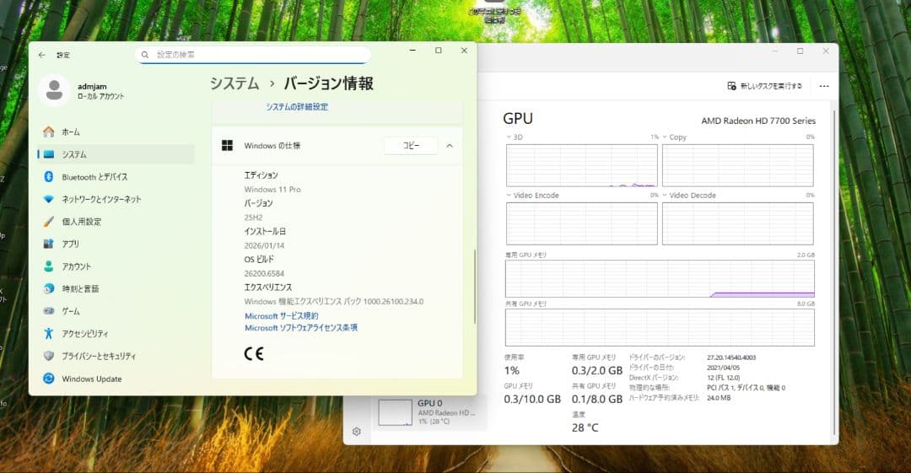Click the アカウント person icon
The width and height of the screenshot is (911, 473).
[49, 266]
